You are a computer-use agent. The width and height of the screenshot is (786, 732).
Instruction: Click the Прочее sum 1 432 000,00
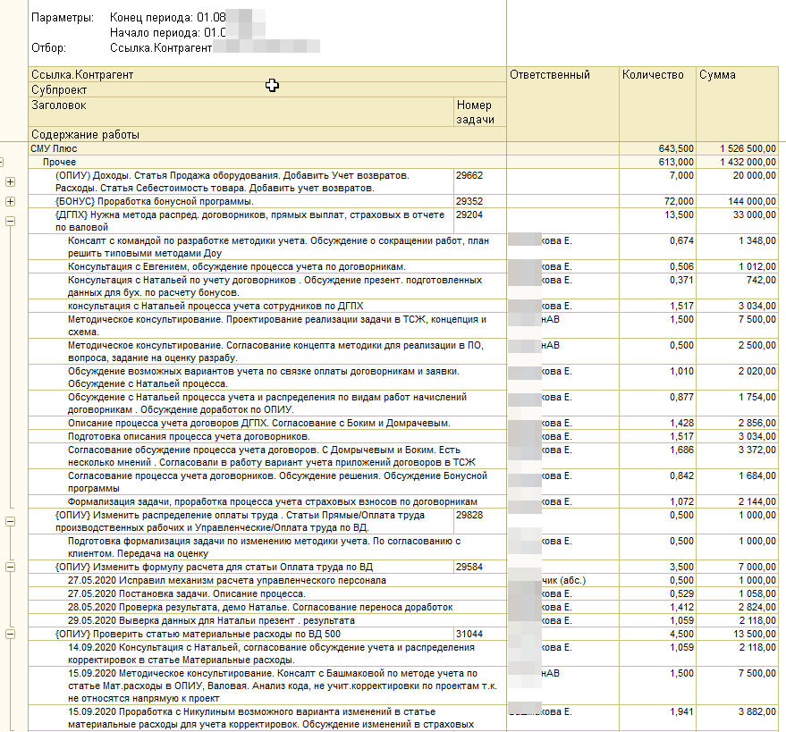(x=748, y=162)
